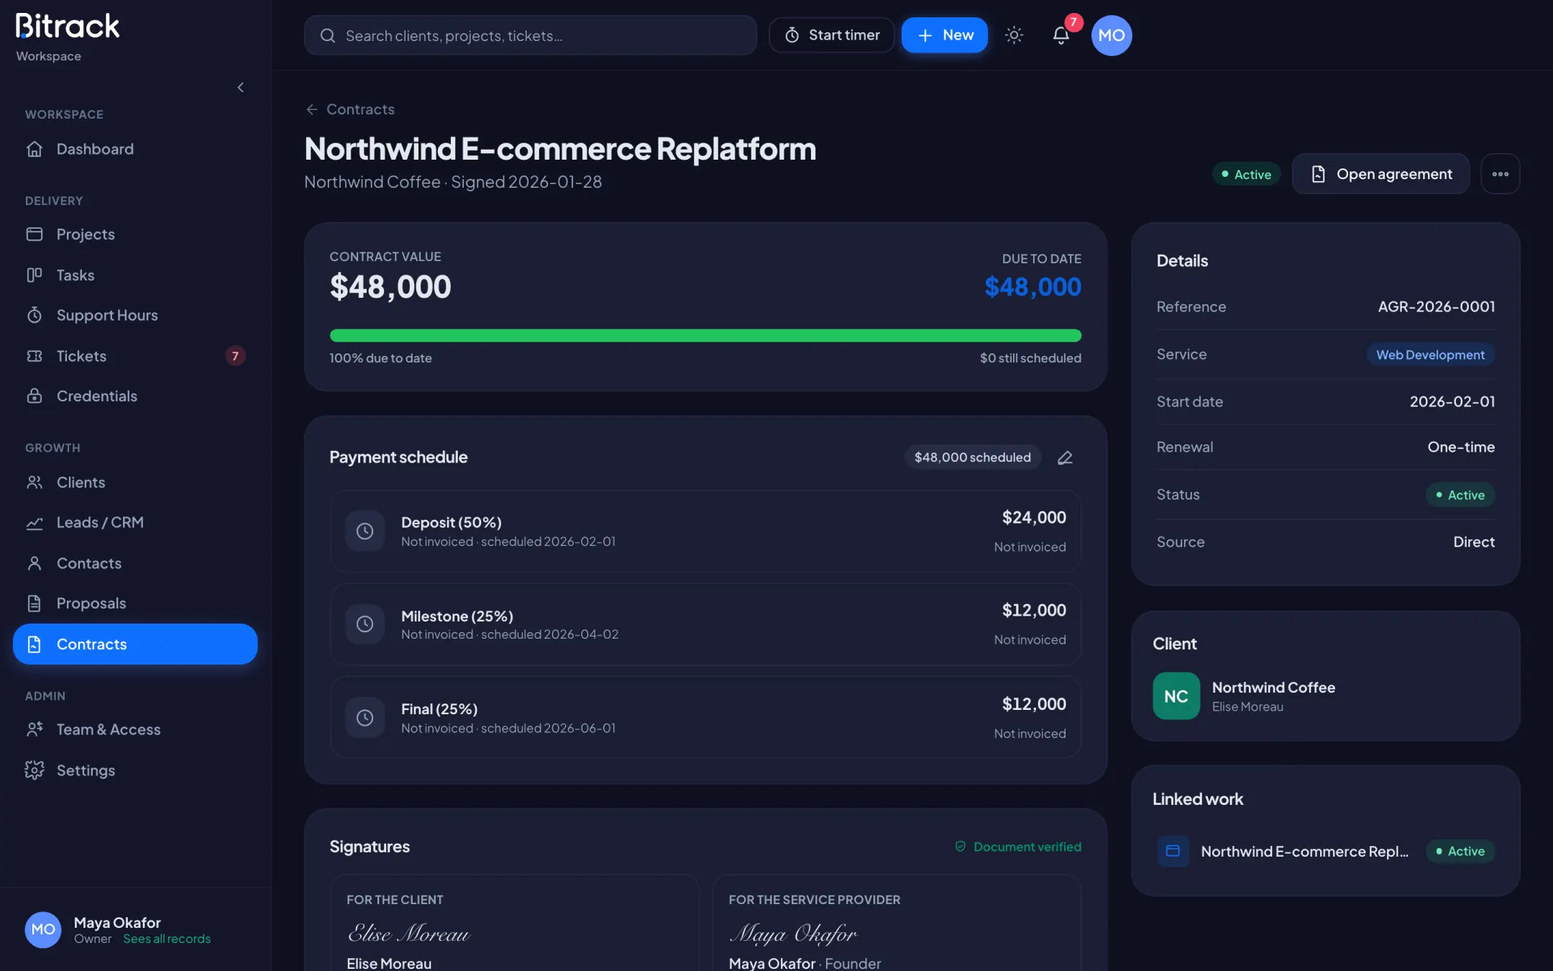Open Dashboard in the sidebar
This screenshot has height=971, width=1553.
(x=135, y=149)
